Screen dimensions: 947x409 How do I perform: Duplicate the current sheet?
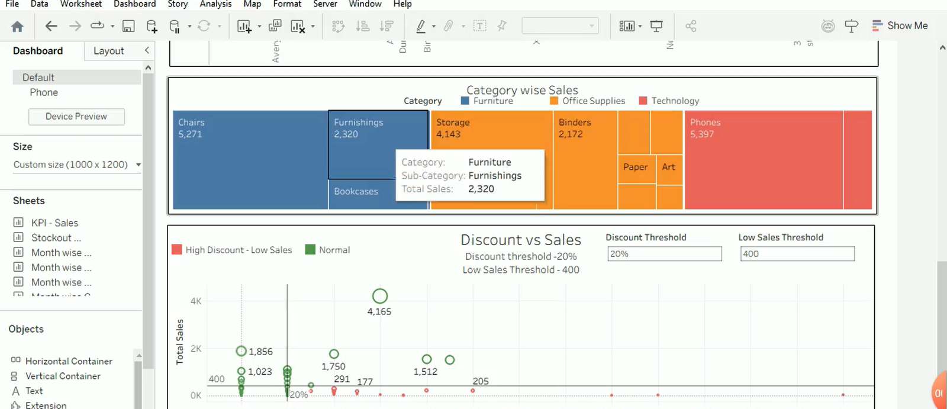pos(275,26)
